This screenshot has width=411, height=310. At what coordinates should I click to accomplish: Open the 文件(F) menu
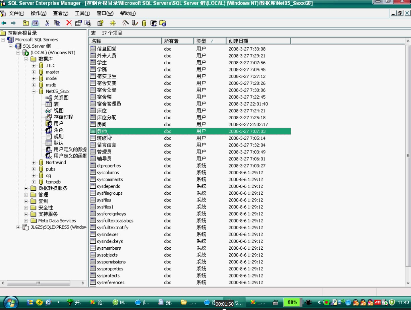[17, 13]
